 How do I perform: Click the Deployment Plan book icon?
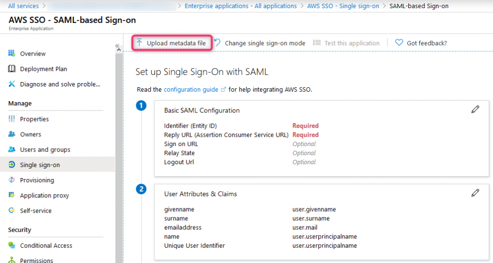[x=12, y=69]
